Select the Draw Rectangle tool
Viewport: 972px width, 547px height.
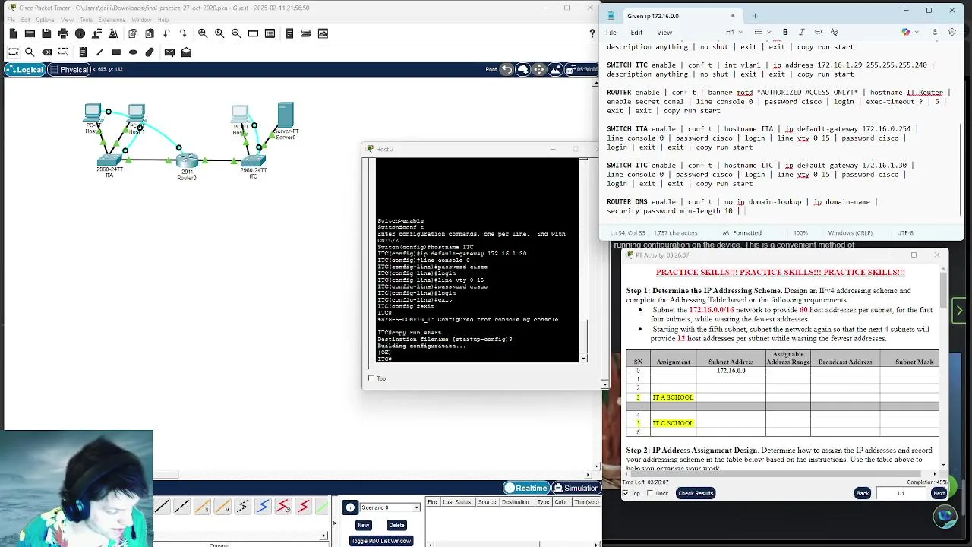click(x=116, y=52)
